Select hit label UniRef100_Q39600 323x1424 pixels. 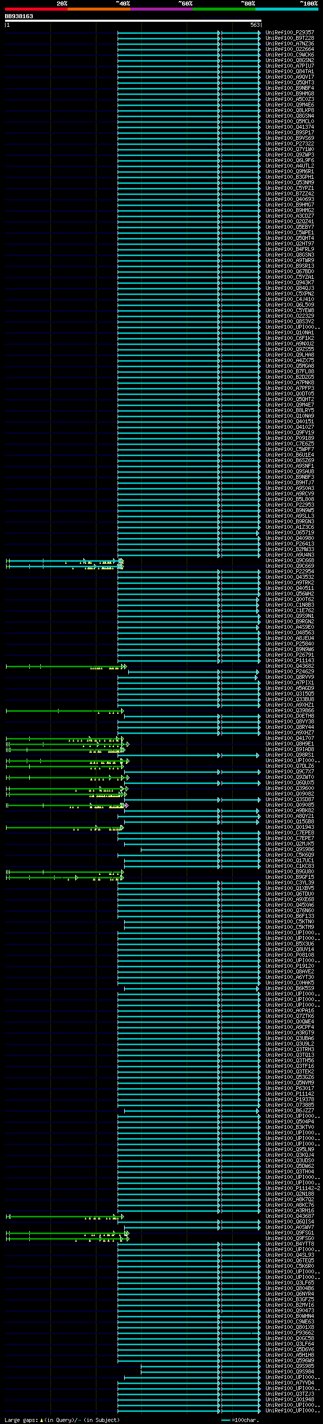click(290, 789)
